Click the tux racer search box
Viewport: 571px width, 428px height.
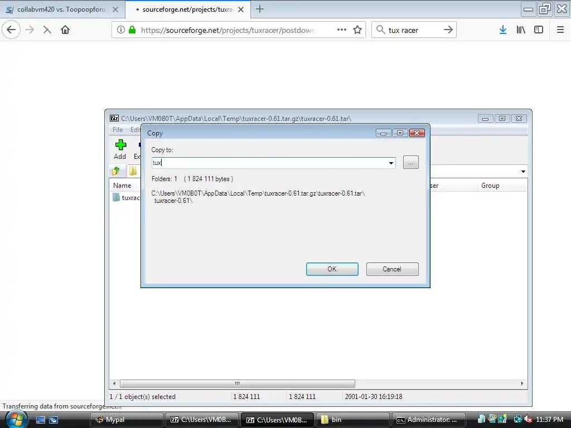pyautogui.click(x=414, y=30)
